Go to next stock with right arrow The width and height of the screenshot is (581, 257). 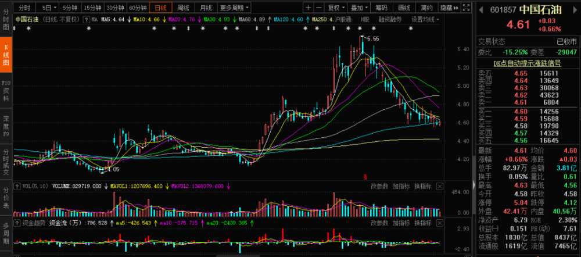tap(575, 9)
